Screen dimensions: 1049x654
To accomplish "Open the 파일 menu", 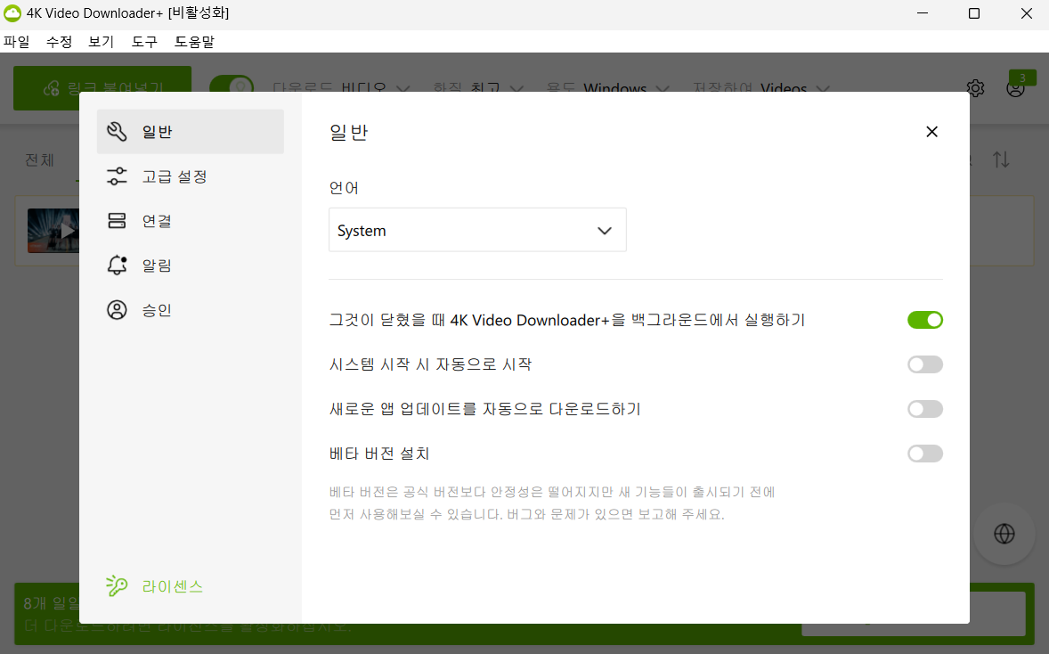I will click(17, 42).
